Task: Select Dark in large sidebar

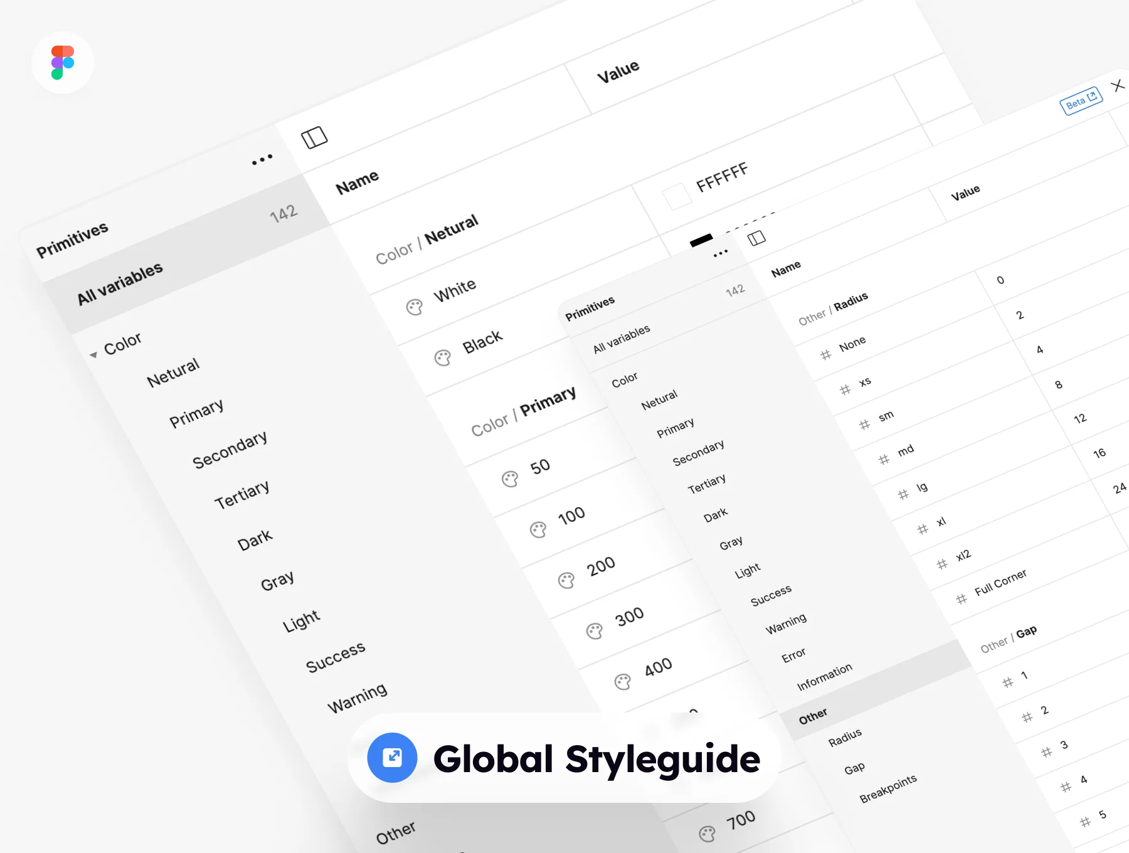Action: coord(255,540)
